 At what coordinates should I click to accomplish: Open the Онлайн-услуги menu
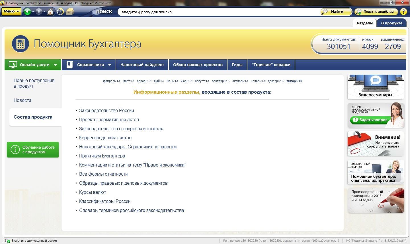tap(33, 65)
